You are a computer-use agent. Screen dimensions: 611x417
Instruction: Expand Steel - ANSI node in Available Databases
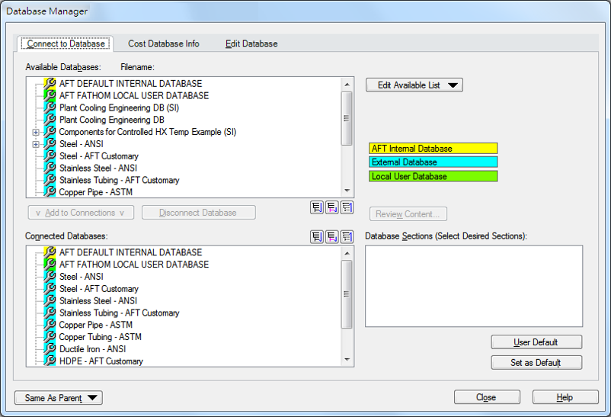pyautogui.click(x=36, y=144)
